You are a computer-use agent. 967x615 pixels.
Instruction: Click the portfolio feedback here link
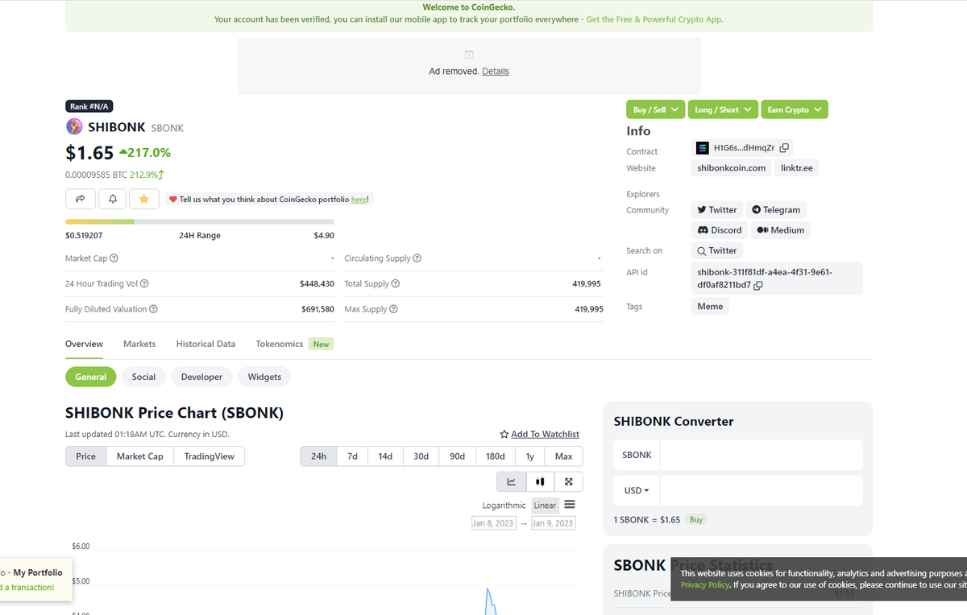pos(359,200)
